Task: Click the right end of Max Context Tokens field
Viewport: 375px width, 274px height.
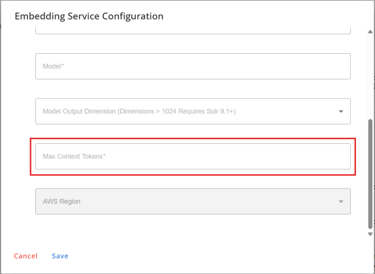Action: (338, 156)
